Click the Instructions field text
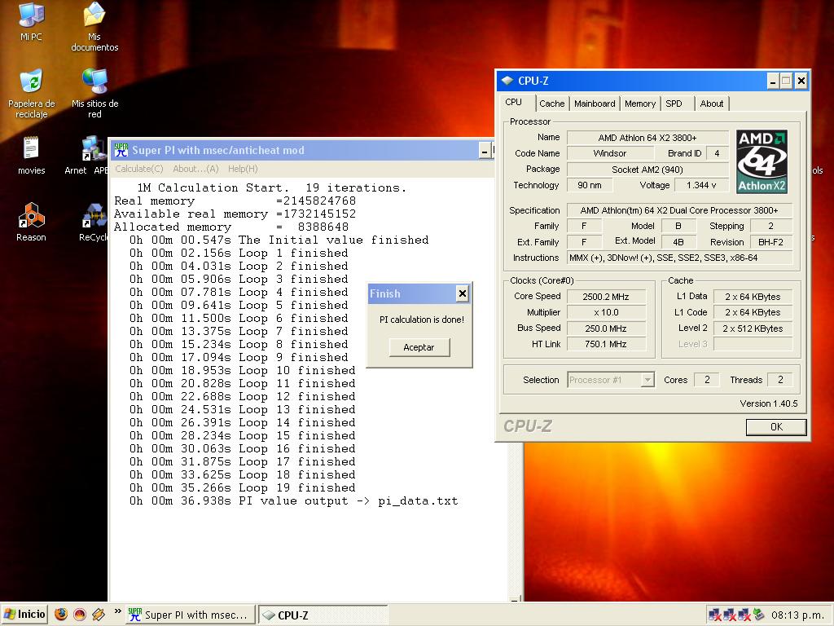 680,258
